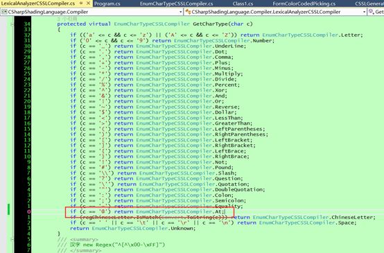Click the DoubleQuotation enum member
The width and height of the screenshot is (384, 253).
tap(238, 189)
